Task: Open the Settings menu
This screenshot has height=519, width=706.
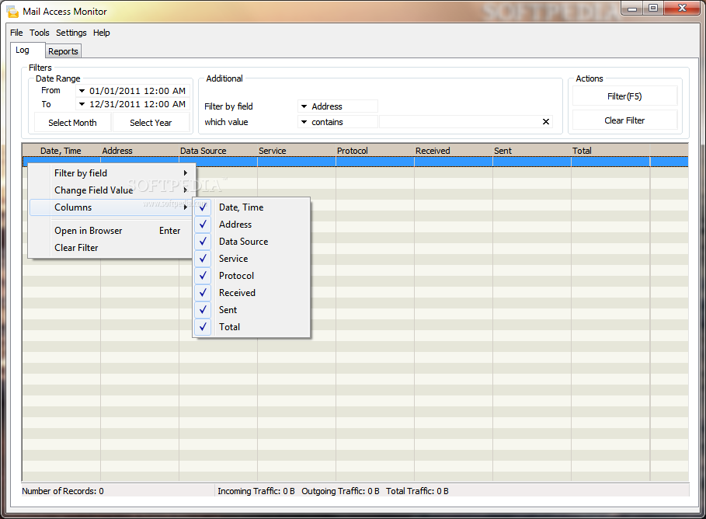Action: point(71,33)
